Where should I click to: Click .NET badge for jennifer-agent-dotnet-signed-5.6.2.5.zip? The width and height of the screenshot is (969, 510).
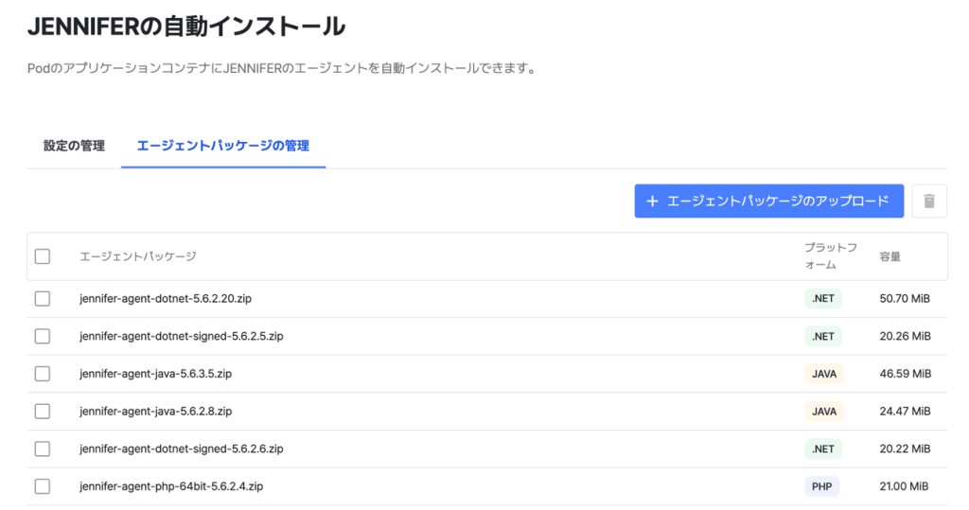[x=823, y=336]
